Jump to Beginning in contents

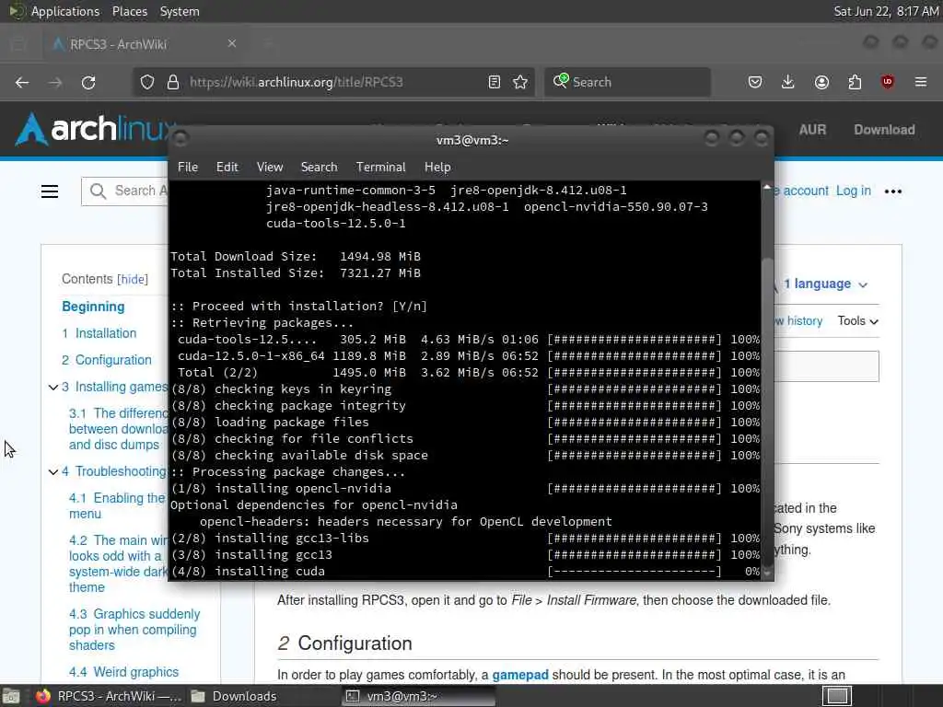93,307
